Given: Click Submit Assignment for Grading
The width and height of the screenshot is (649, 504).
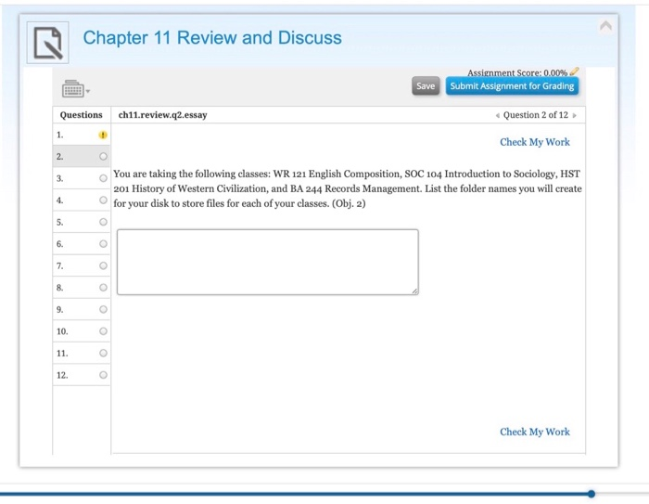Looking at the screenshot, I should [x=512, y=85].
